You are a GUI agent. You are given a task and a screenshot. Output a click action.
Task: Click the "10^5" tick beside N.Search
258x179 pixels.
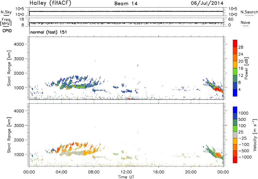point(233,9)
